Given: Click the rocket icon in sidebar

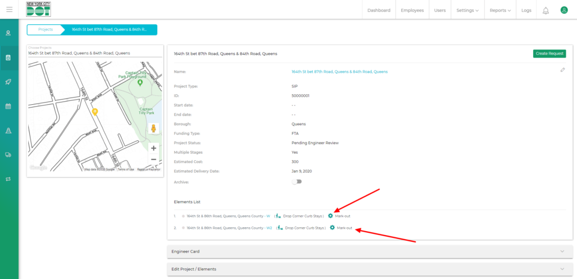Looking at the screenshot, I should pos(8,82).
